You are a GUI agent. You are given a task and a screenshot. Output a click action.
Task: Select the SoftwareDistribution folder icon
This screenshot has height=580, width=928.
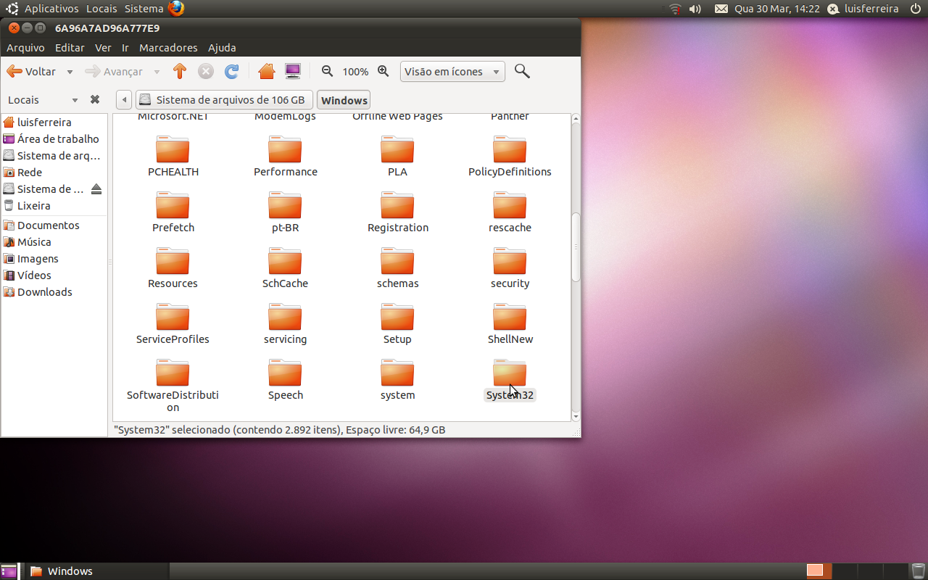(173, 372)
